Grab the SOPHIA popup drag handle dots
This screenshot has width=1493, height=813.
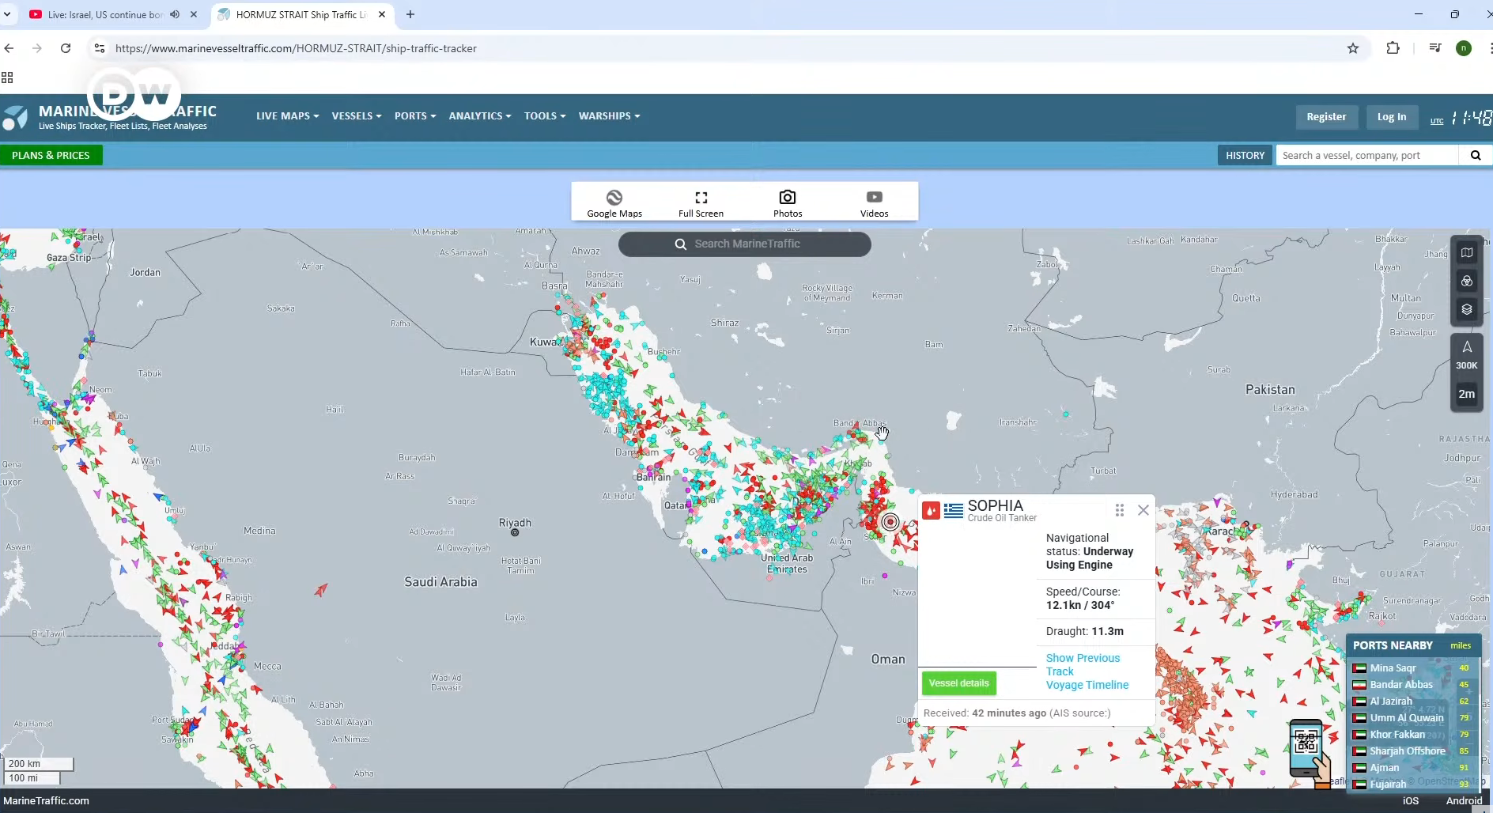(x=1120, y=510)
